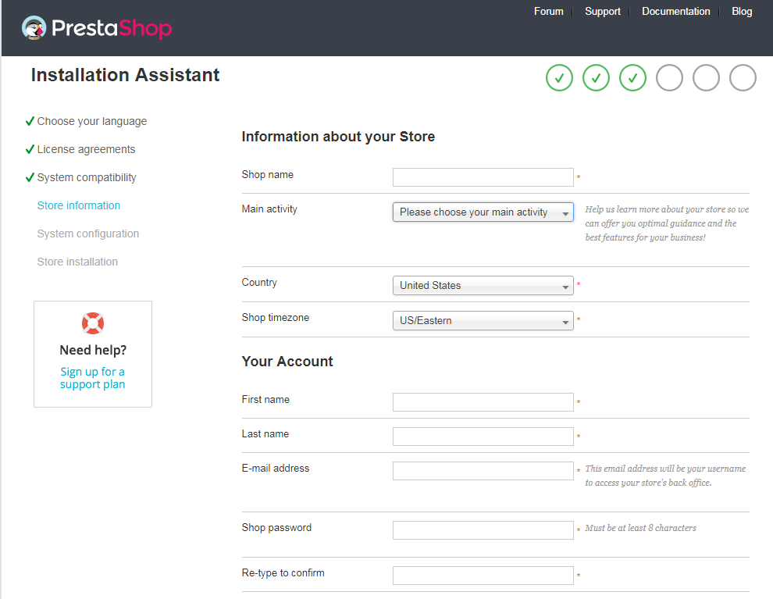
Task: Click the E-mail address text field
Action: 483,471
